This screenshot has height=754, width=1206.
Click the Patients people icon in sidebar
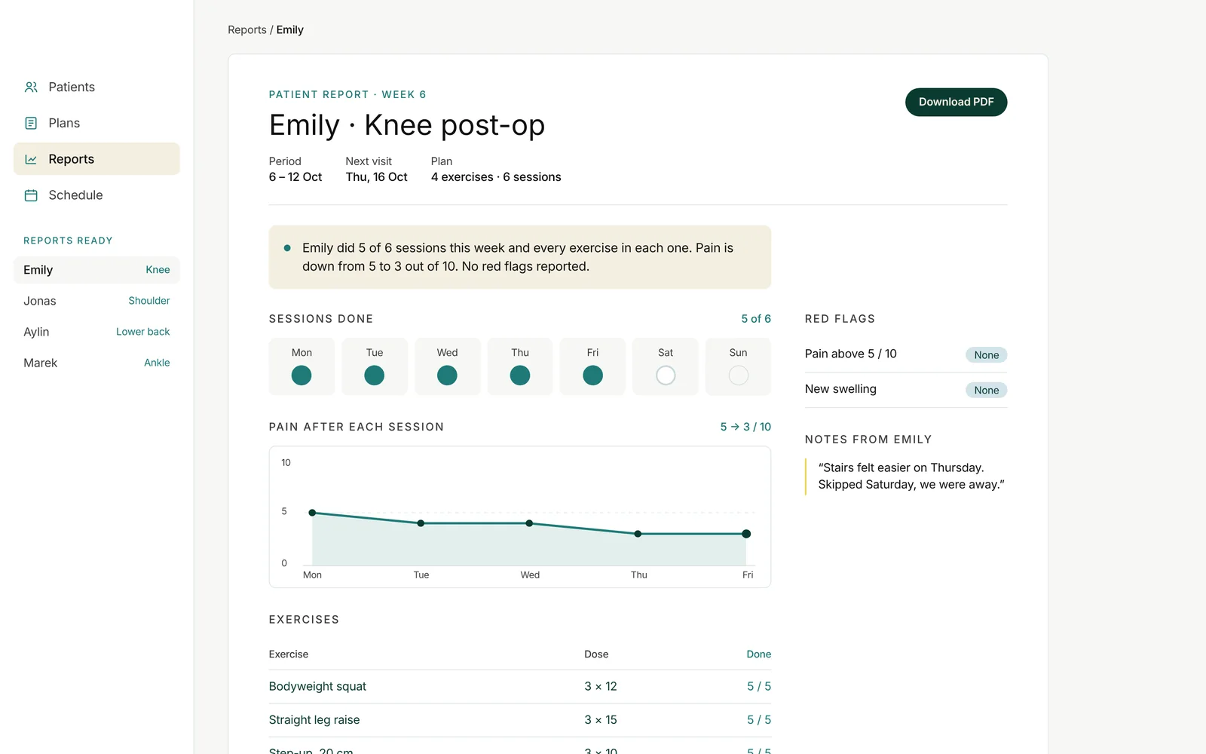click(31, 87)
